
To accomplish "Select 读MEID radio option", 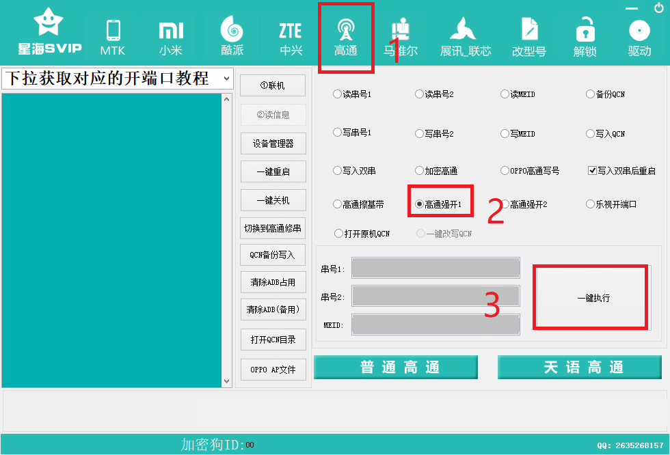I will [518, 94].
